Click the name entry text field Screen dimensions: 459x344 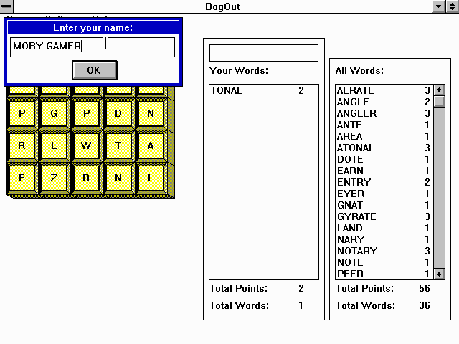[93, 47]
